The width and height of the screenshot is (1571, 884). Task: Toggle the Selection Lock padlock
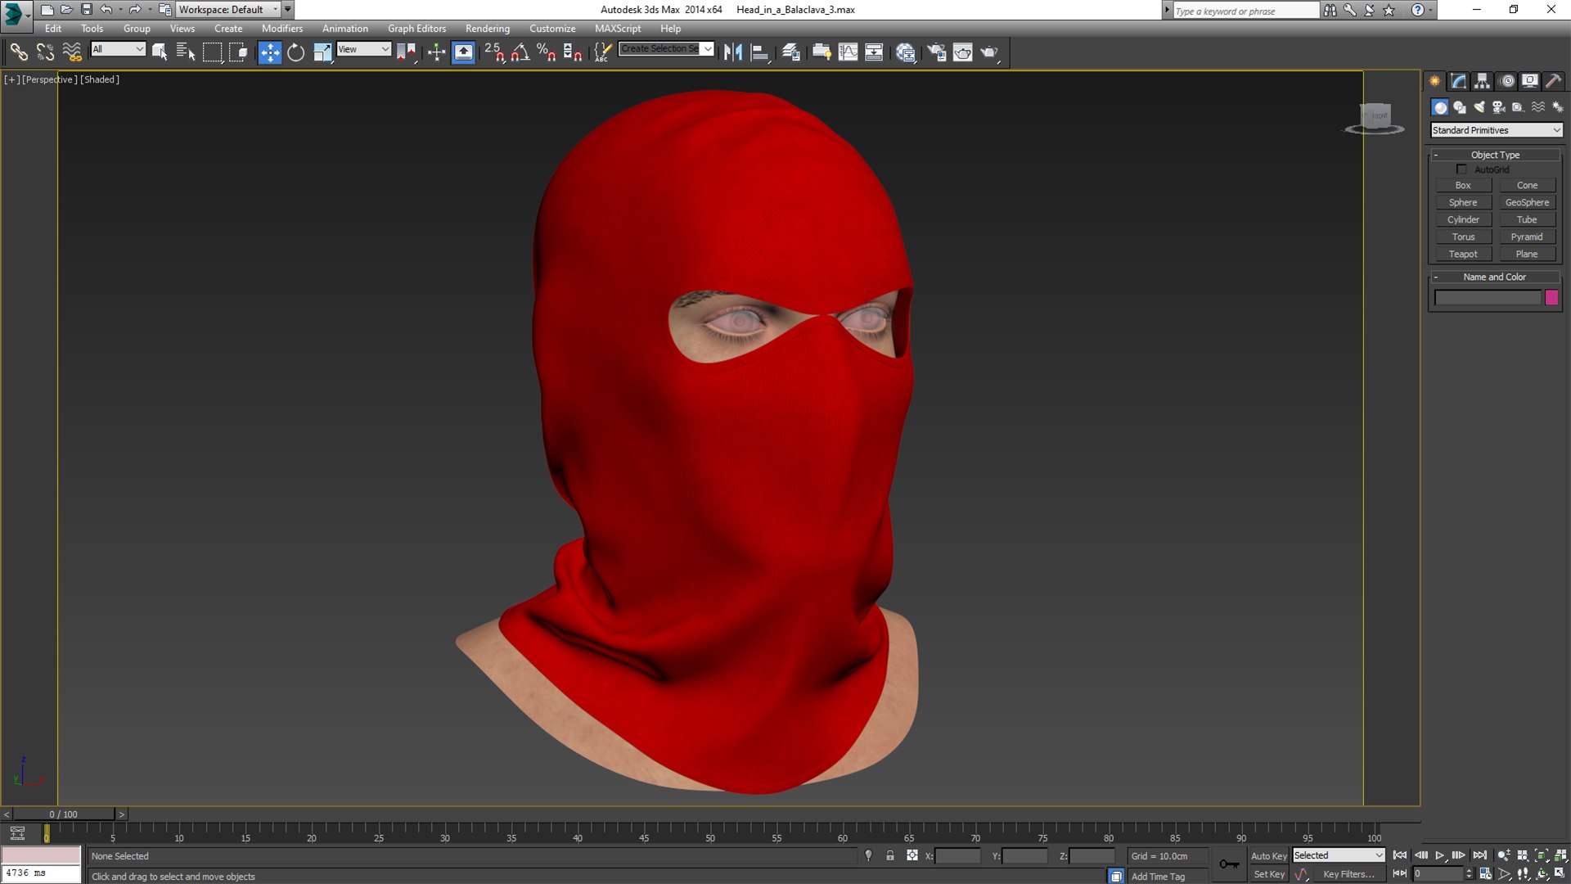coord(890,855)
